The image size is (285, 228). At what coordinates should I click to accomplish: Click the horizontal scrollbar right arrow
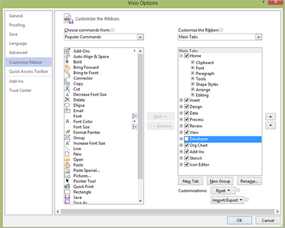(x=278, y=212)
